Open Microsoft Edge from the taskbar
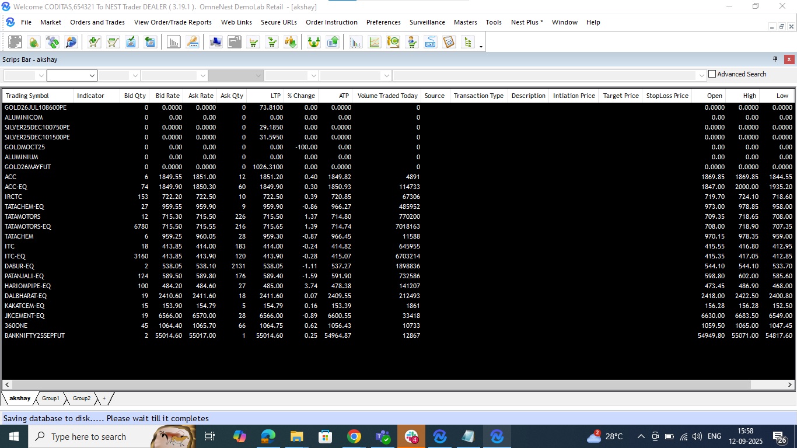This screenshot has width=797, height=448. pos(268,436)
